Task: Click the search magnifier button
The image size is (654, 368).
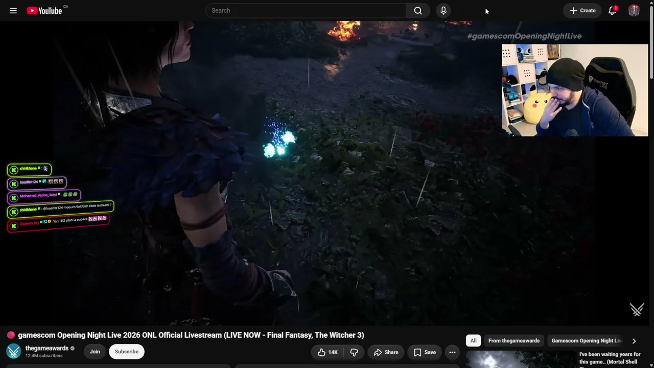Action: pyautogui.click(x=418, y=11)
